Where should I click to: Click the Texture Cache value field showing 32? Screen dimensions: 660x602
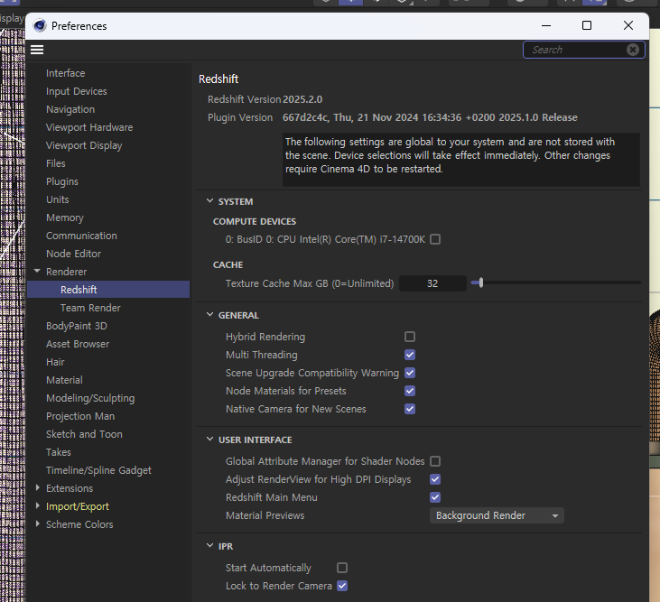[x=432, y=283]
